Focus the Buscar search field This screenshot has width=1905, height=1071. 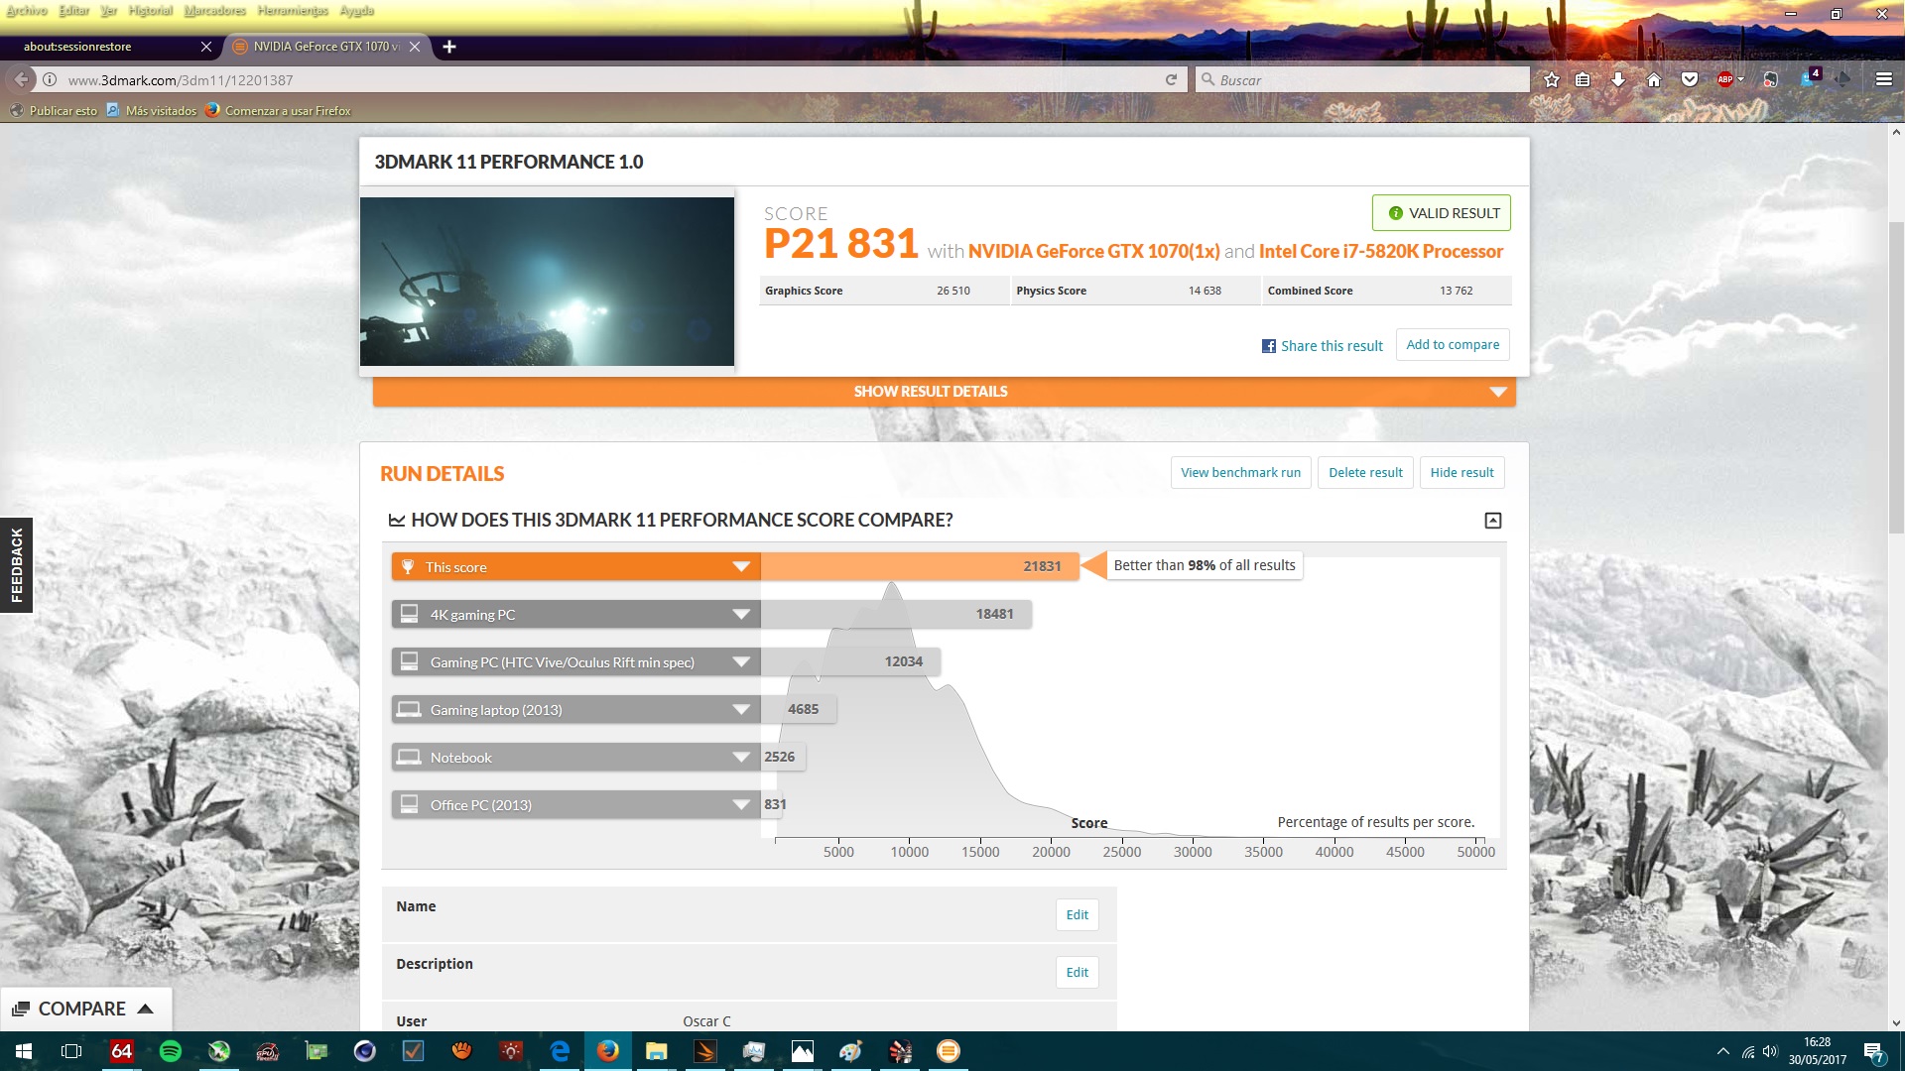click(1362, 80)
